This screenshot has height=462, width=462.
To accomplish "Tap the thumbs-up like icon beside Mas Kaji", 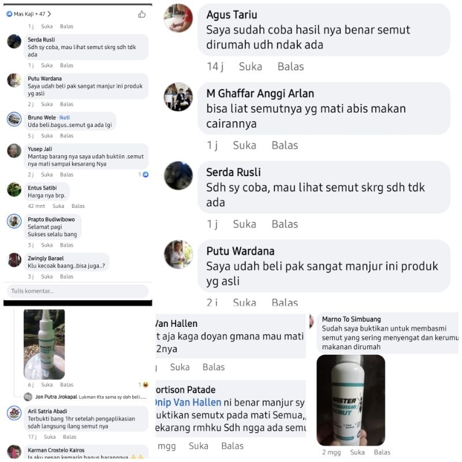I will 141,14.
